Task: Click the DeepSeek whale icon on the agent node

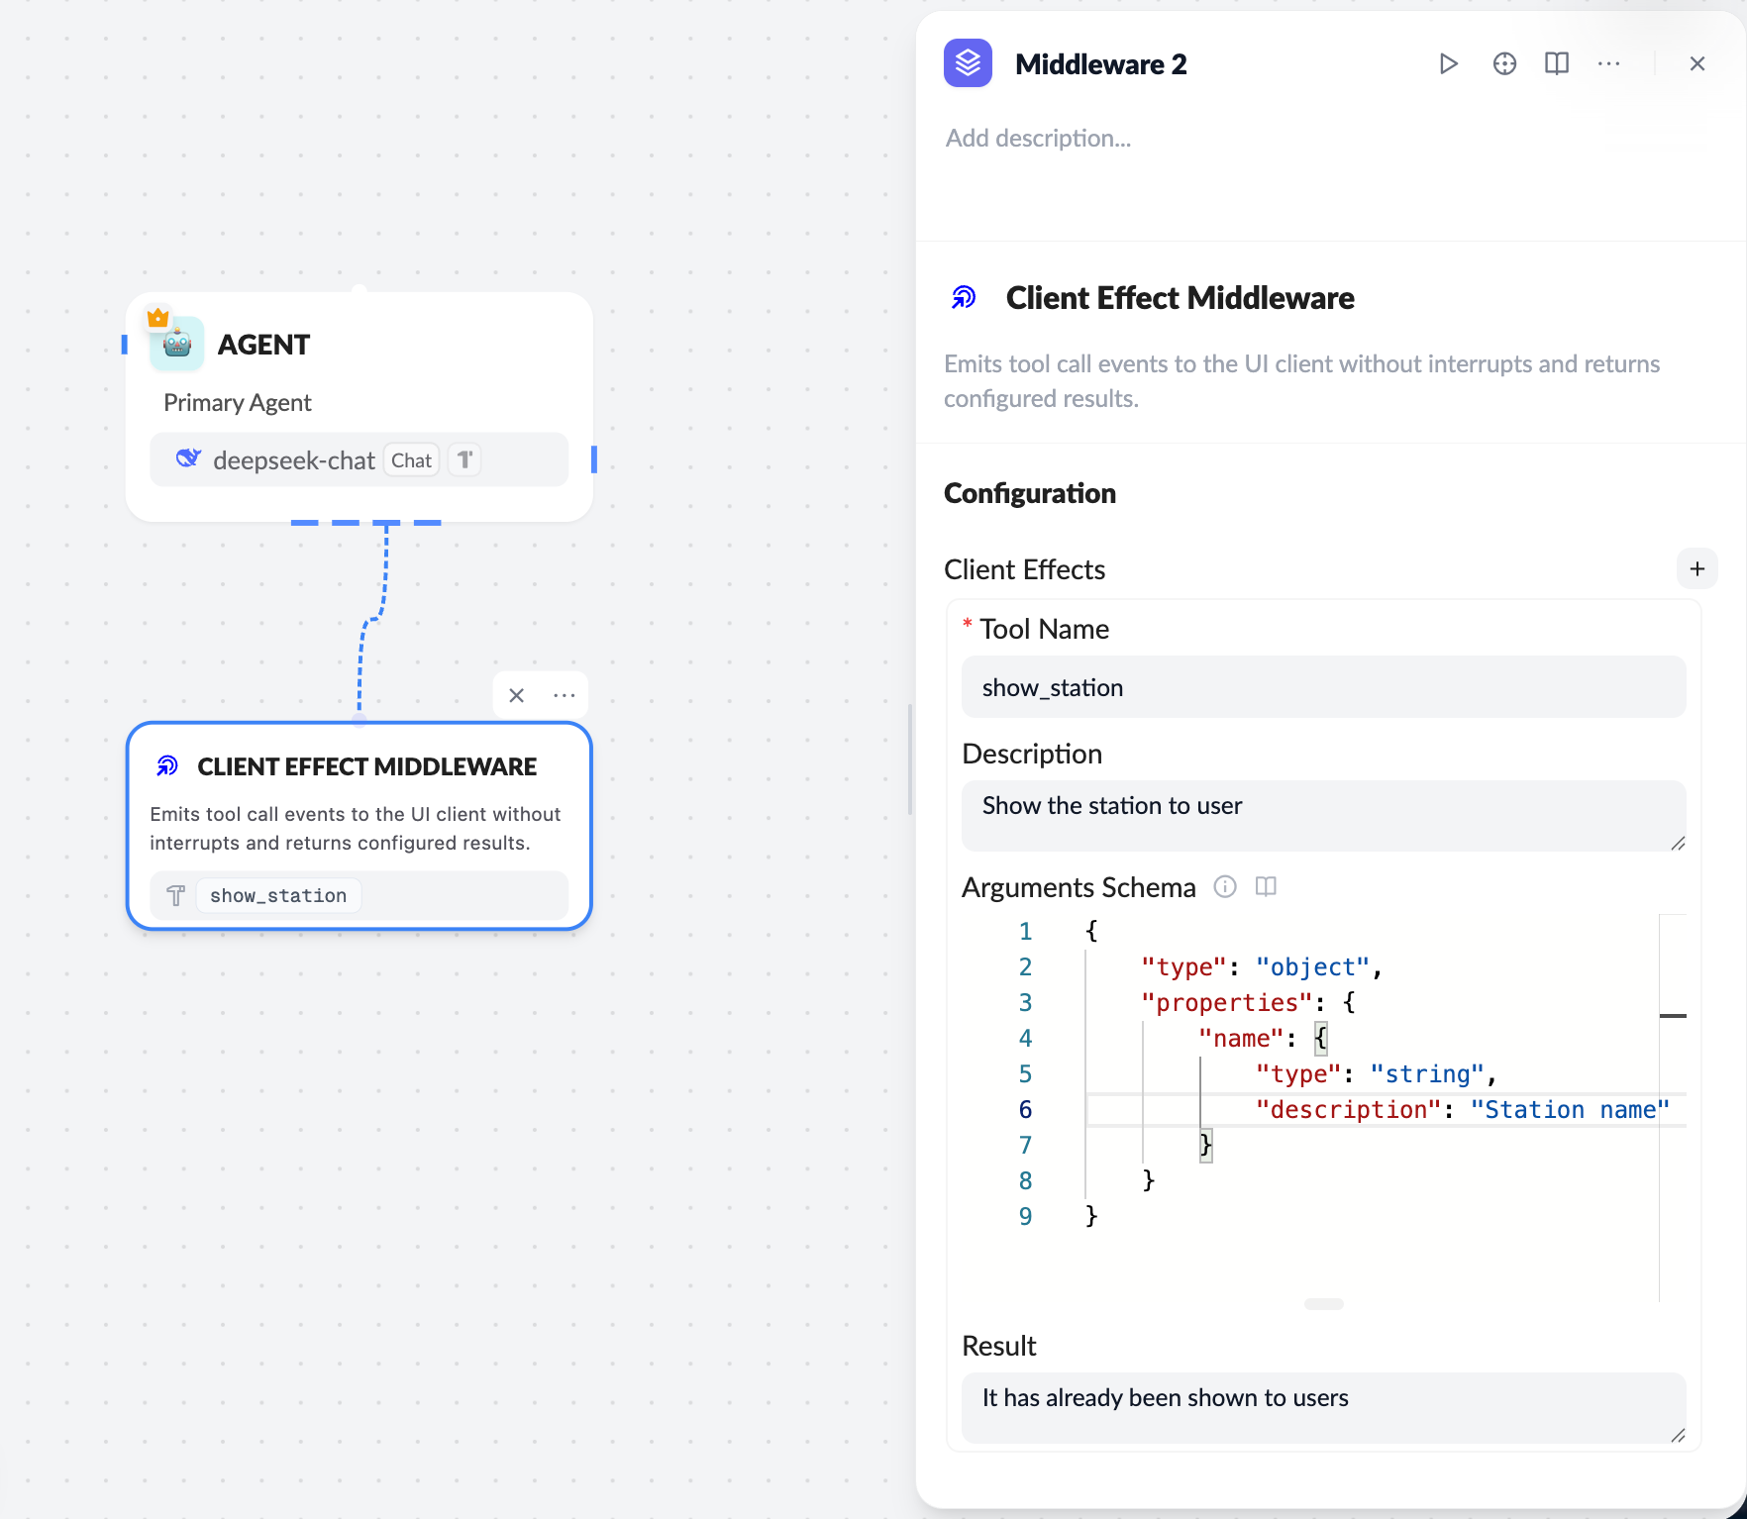Action: [x=187, y=459]
